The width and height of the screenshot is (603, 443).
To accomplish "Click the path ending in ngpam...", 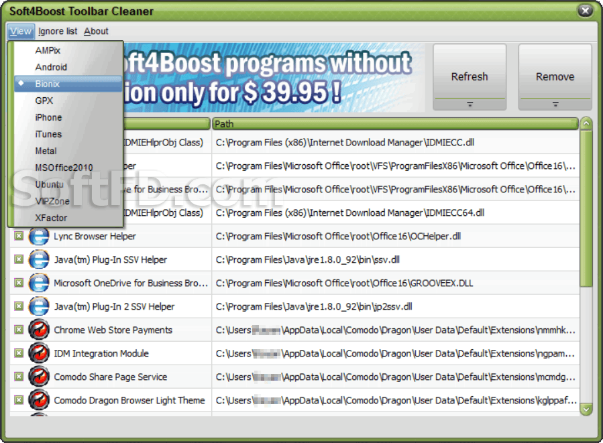I will [396, 353].
